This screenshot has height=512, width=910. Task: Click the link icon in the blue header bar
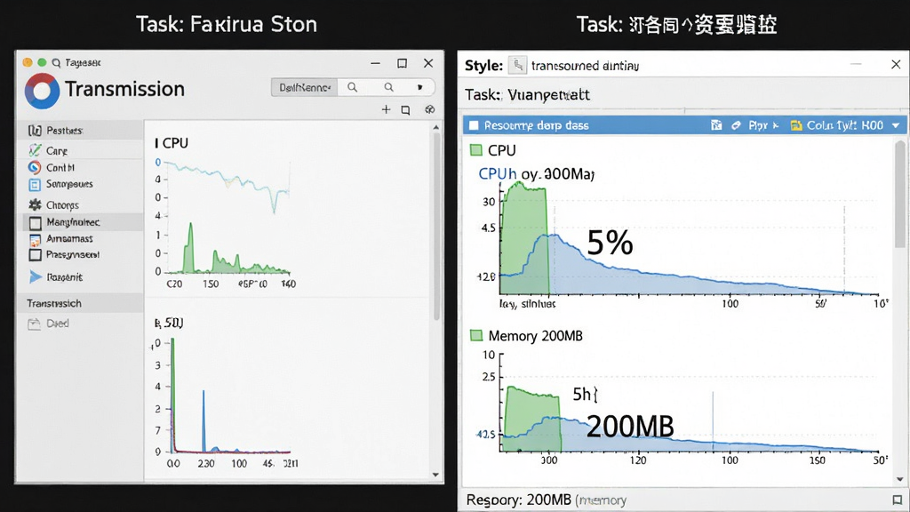736,125
